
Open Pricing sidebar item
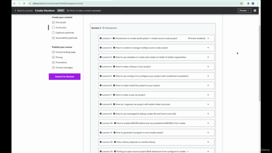tap(59, 57)
